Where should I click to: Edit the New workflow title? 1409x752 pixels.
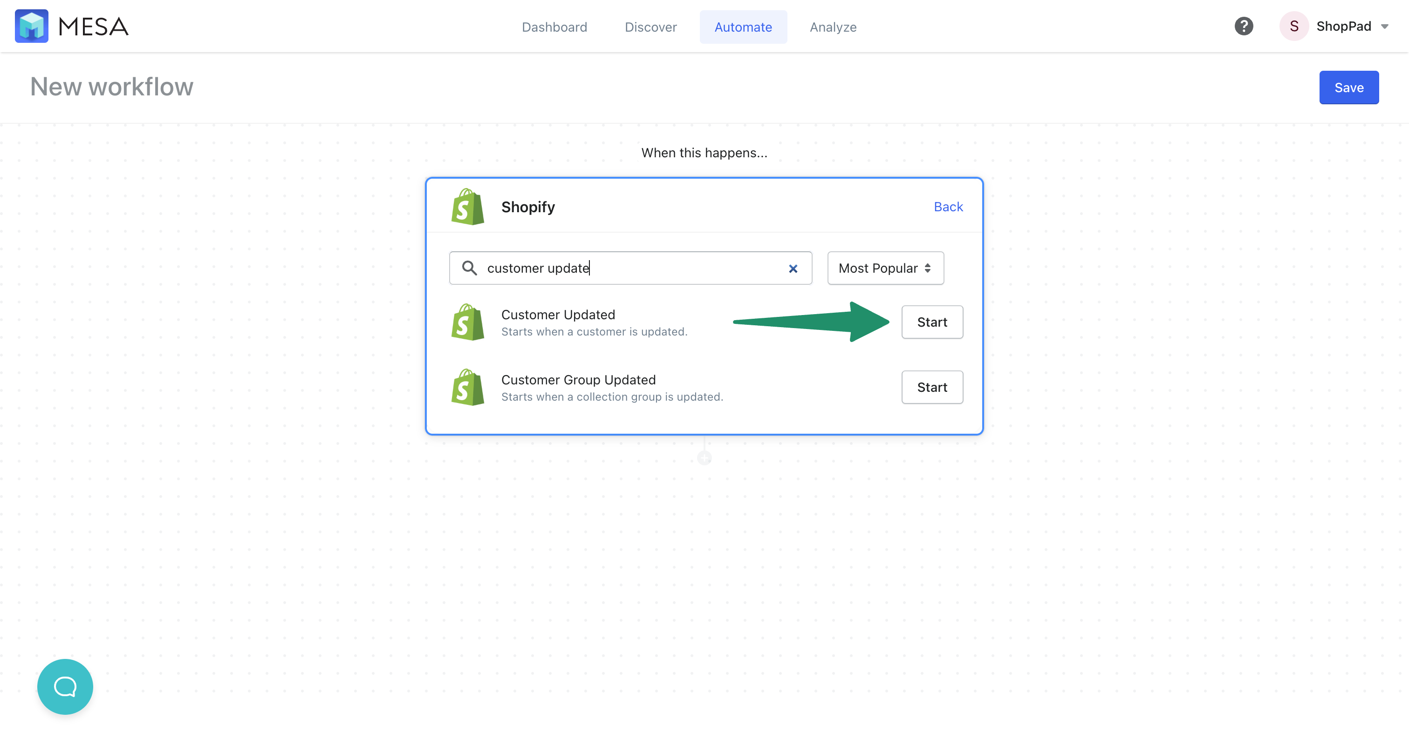point(111,87)
